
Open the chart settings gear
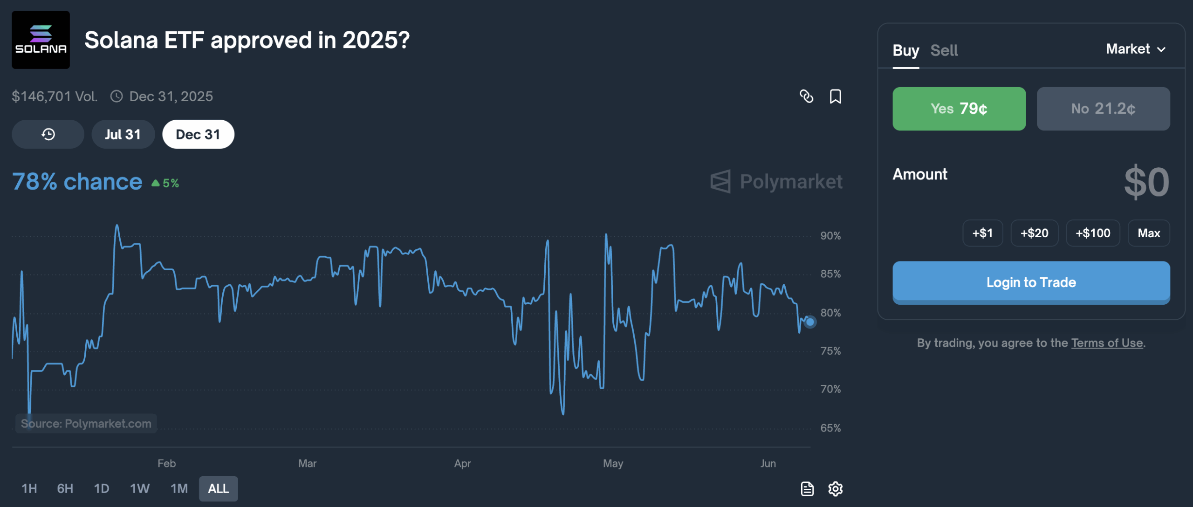[836, 489]
